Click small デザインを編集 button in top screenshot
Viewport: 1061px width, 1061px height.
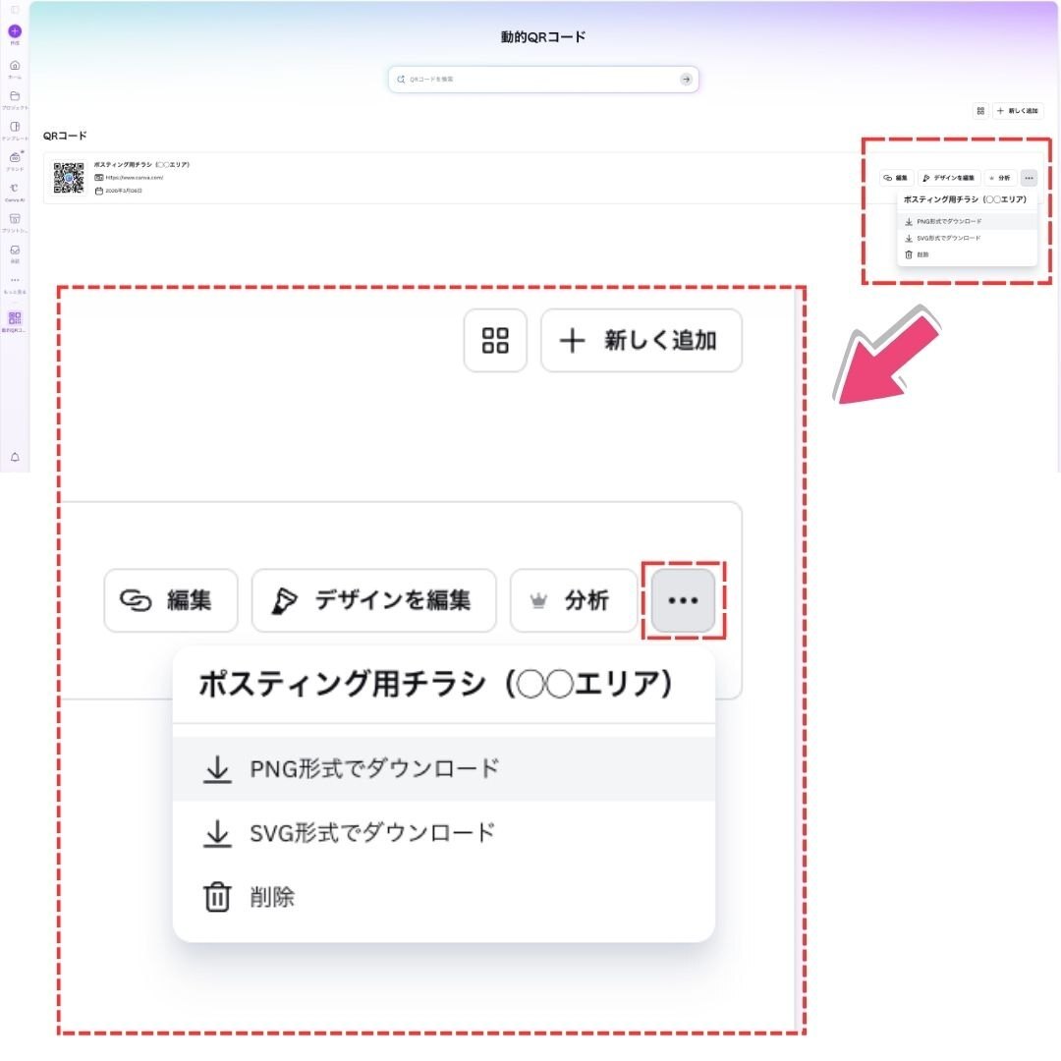click(949, 178)
